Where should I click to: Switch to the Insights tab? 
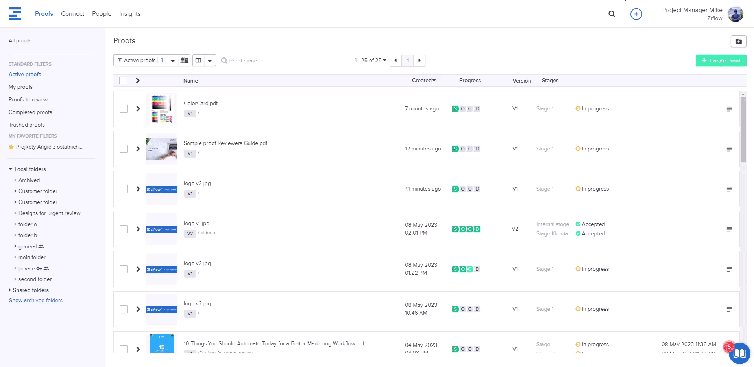(130, 14)
